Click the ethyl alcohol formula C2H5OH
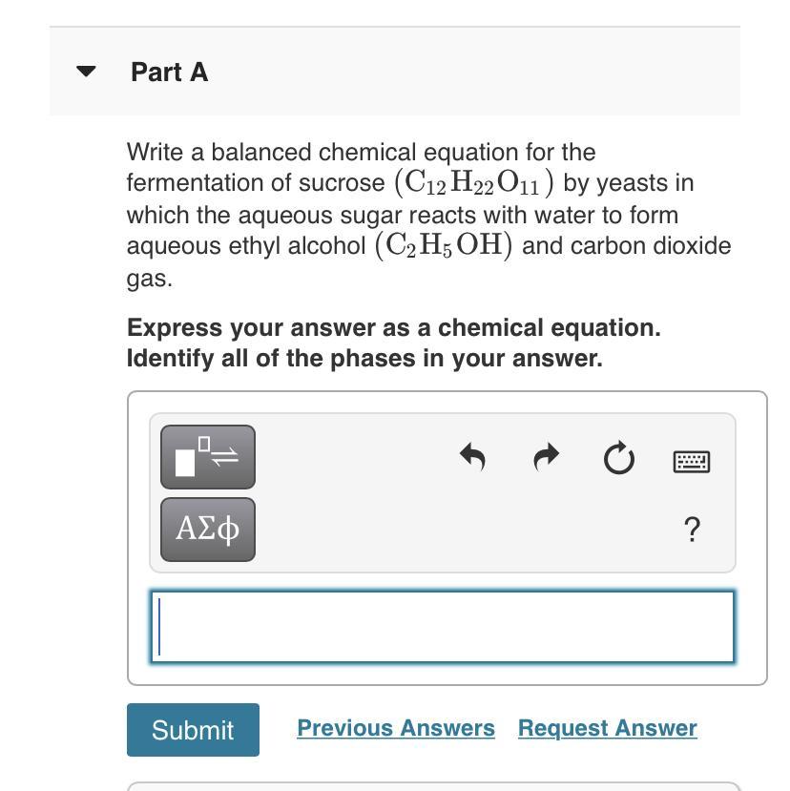 point(444,245)
